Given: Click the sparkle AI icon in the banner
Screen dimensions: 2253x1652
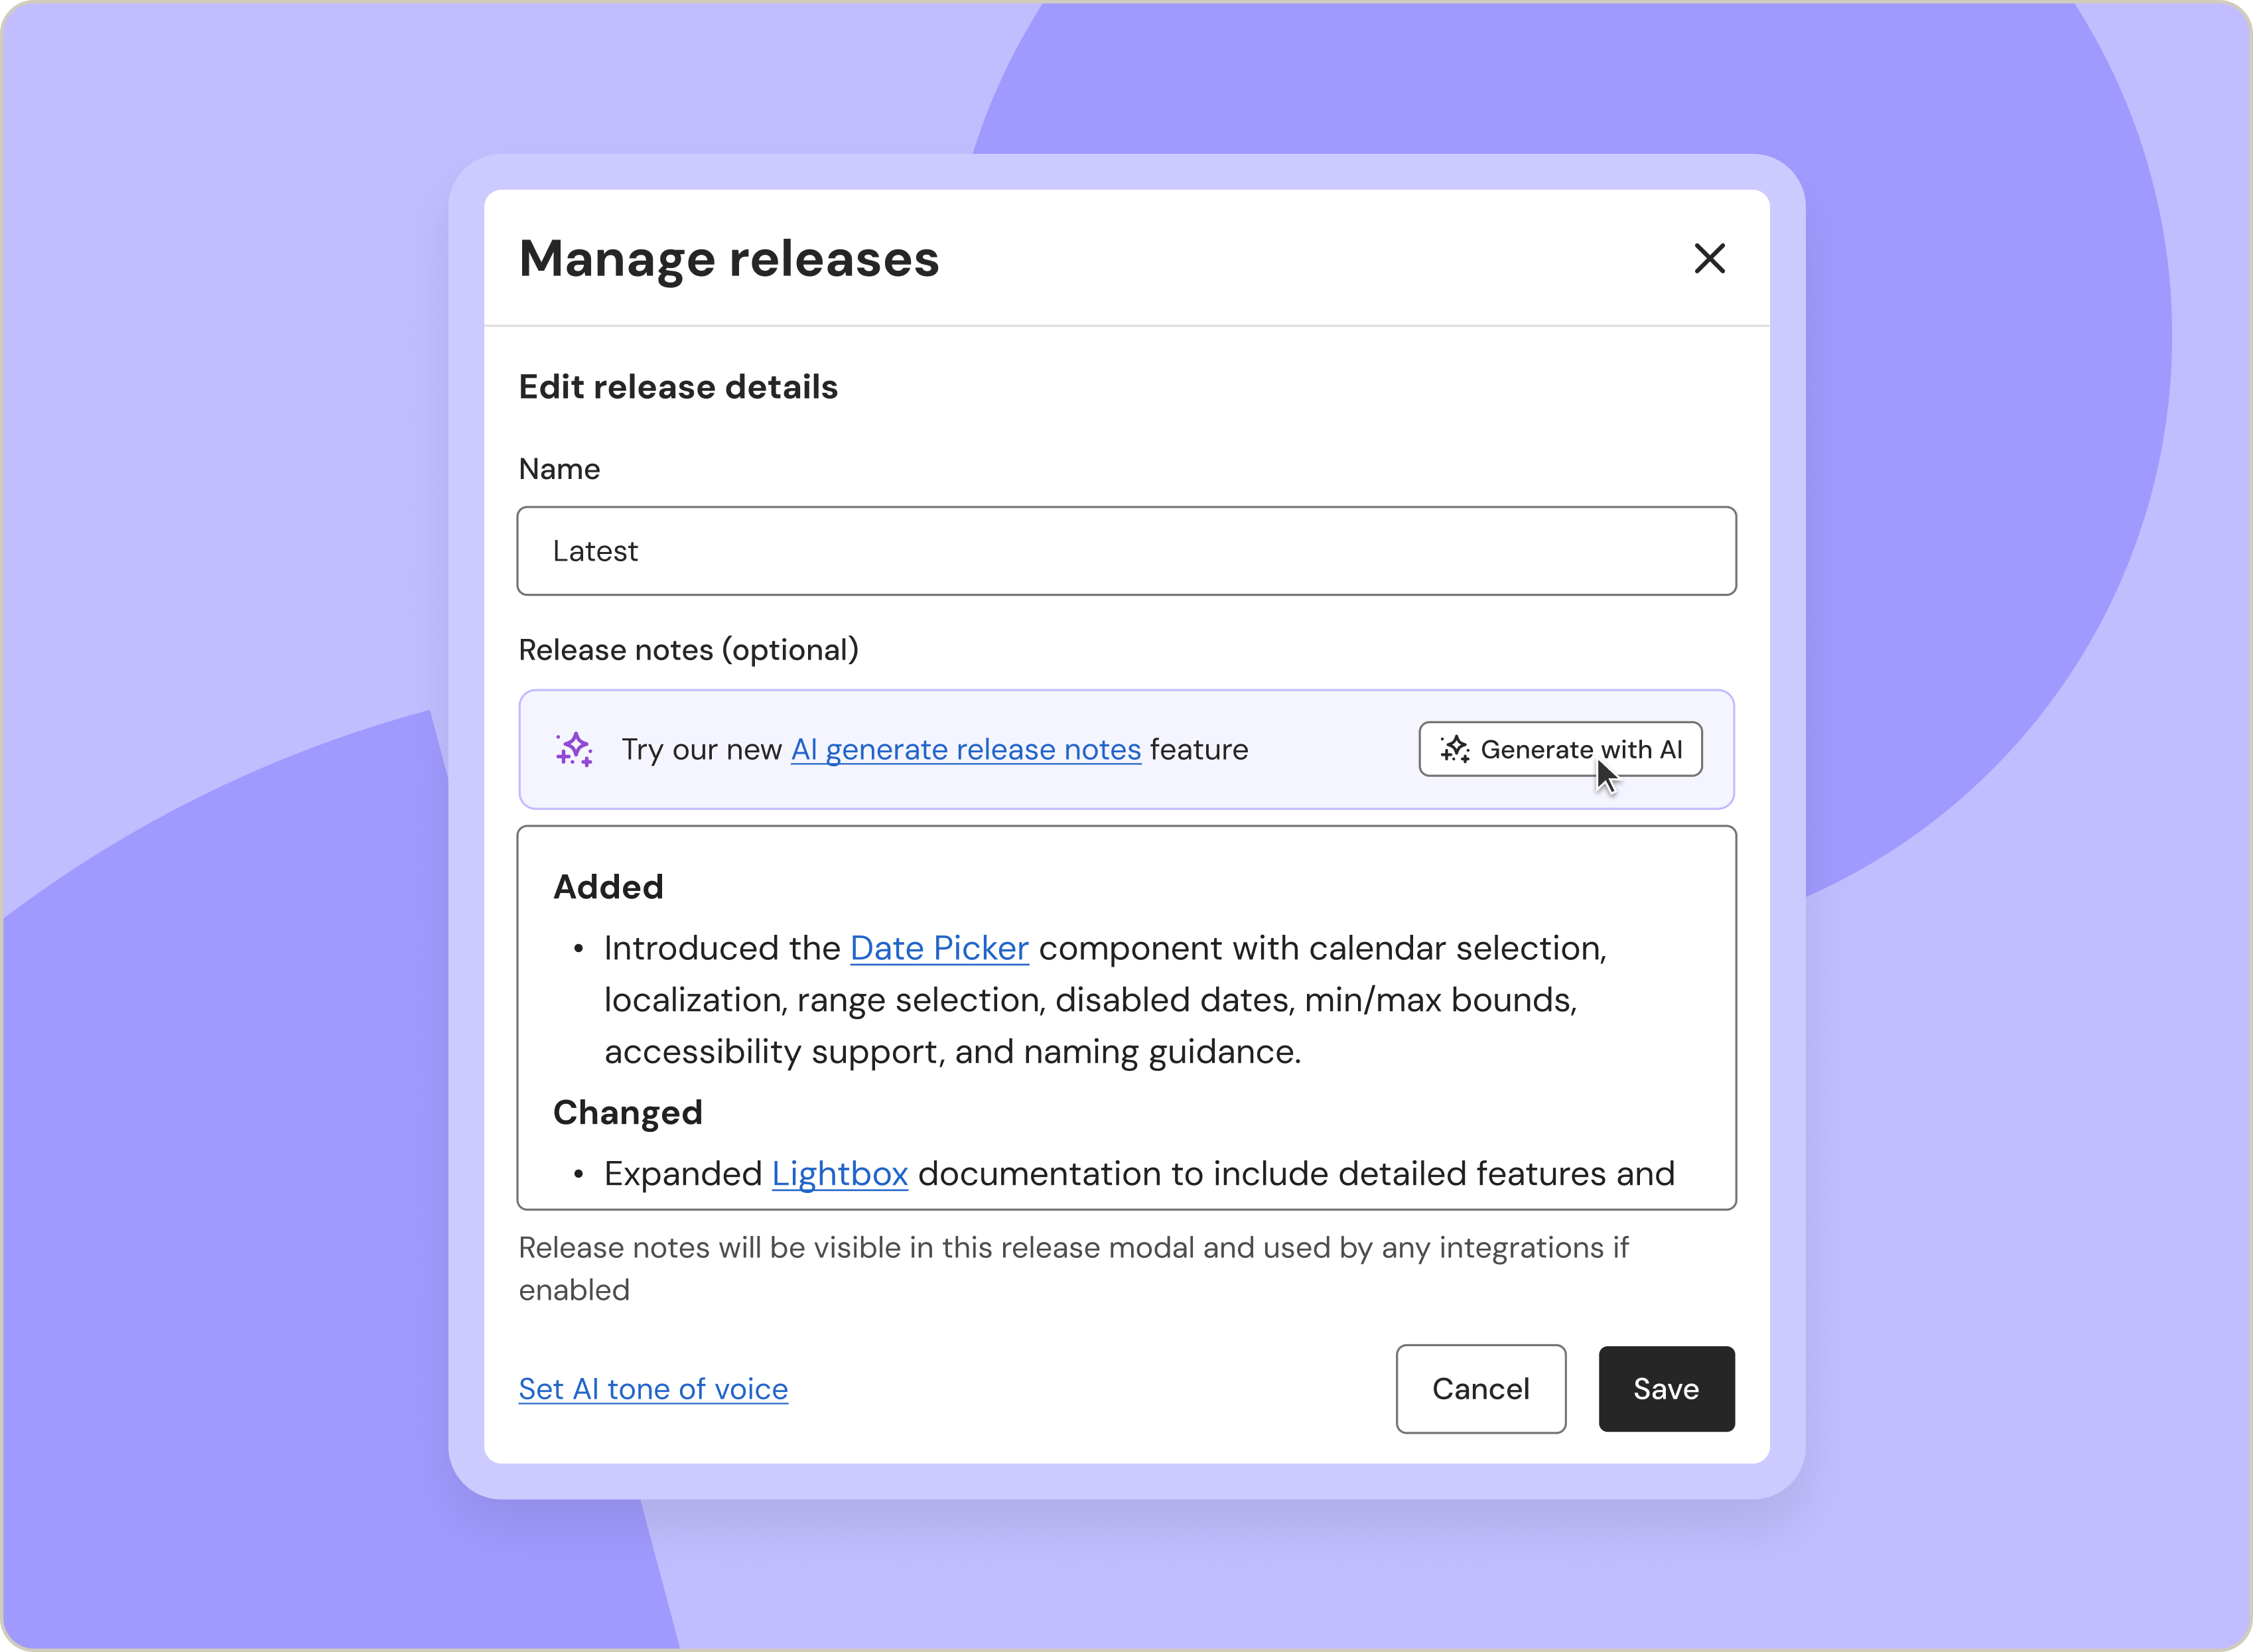Looking at the screenshot, I should coord(573,749).
